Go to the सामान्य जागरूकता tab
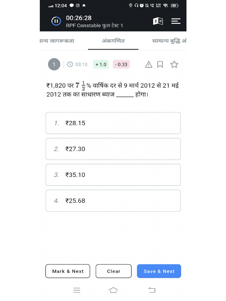The image size is (226, 301). coord(57,41)
